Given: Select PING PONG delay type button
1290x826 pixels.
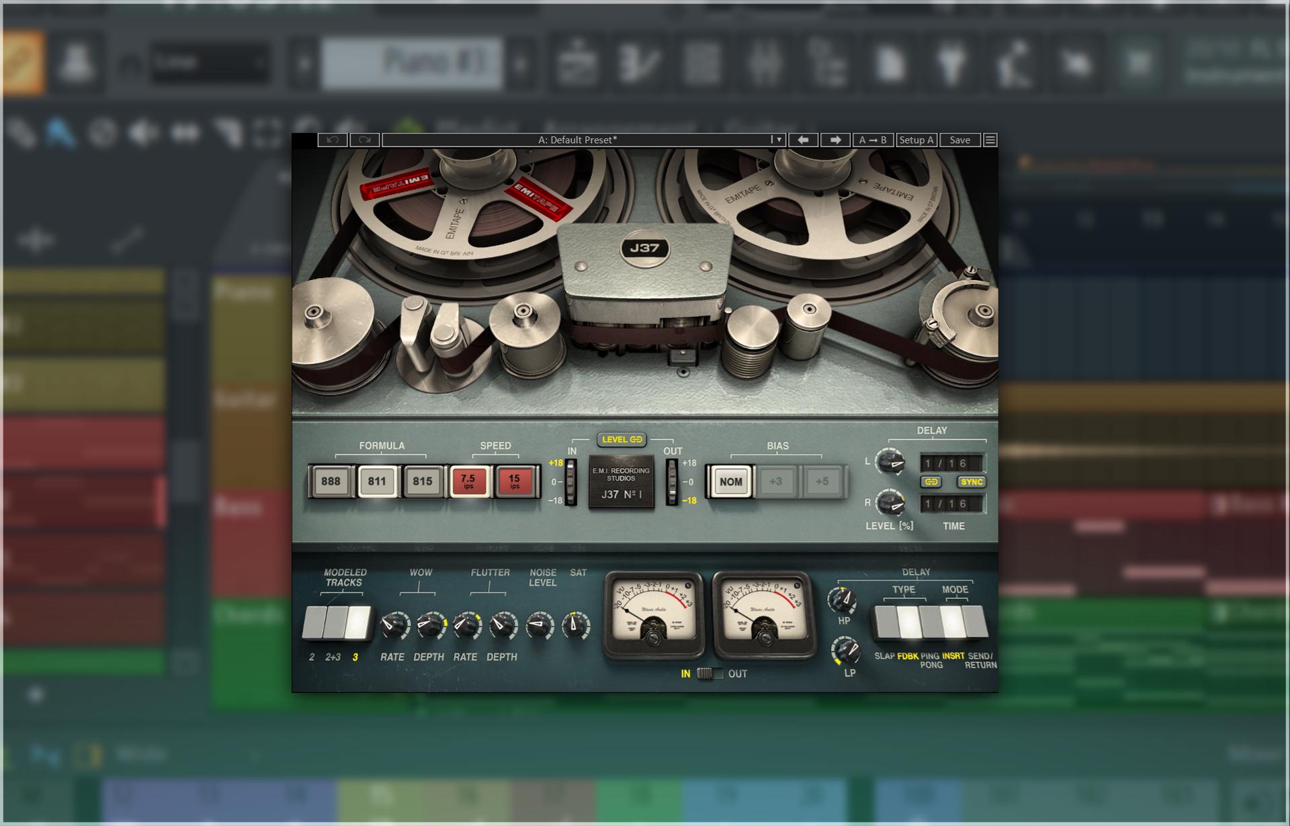Looking at the screenshot, I should (x=931, y=623).
